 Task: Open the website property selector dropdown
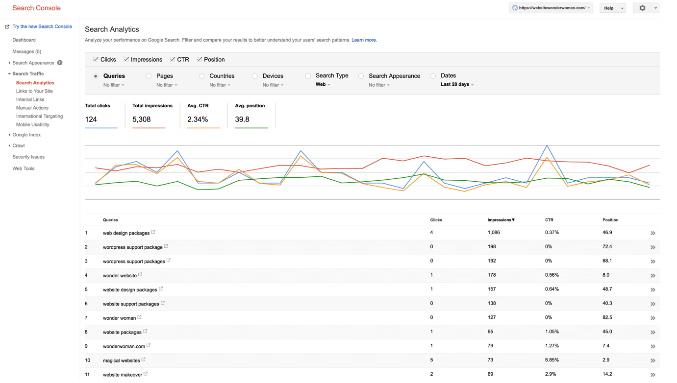[x=551, y=8]
